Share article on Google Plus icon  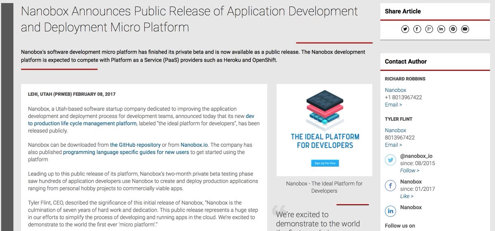(429, 29)
